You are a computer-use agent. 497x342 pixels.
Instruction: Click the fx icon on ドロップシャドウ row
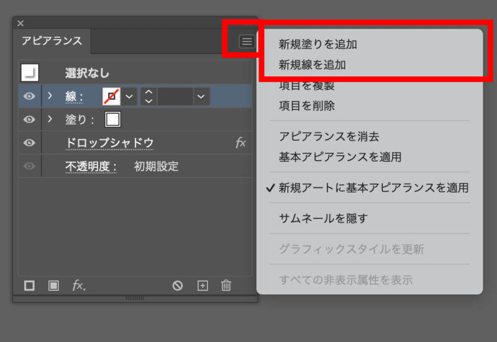240,143
